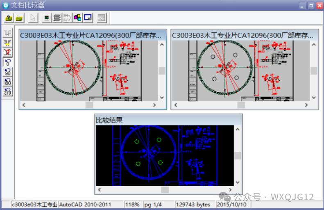Click the black monitor display icon

click(x=47, y=18)
